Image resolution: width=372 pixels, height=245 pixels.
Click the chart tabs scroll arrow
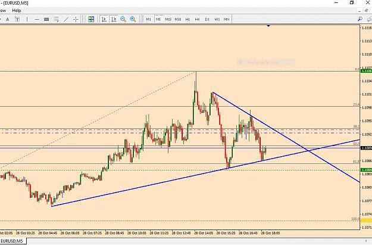pos(366,241)
